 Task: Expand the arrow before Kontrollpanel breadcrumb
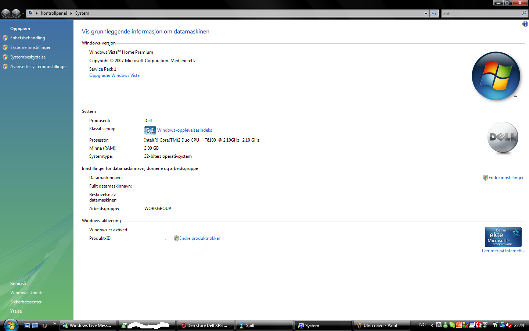[37, 13]
